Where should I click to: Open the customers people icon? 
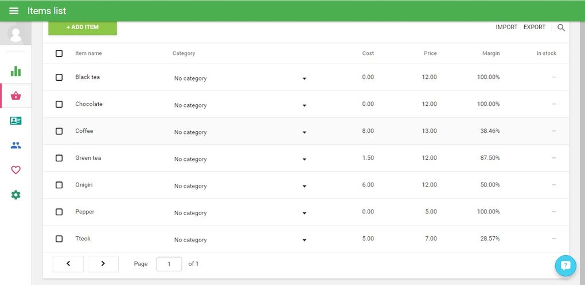15,145
